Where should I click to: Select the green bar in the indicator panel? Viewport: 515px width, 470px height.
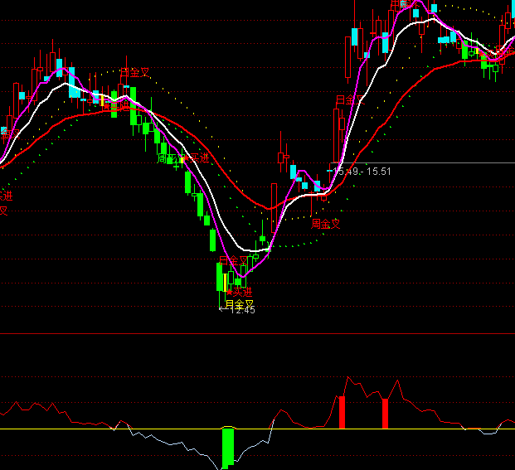(x=228, y=446)
